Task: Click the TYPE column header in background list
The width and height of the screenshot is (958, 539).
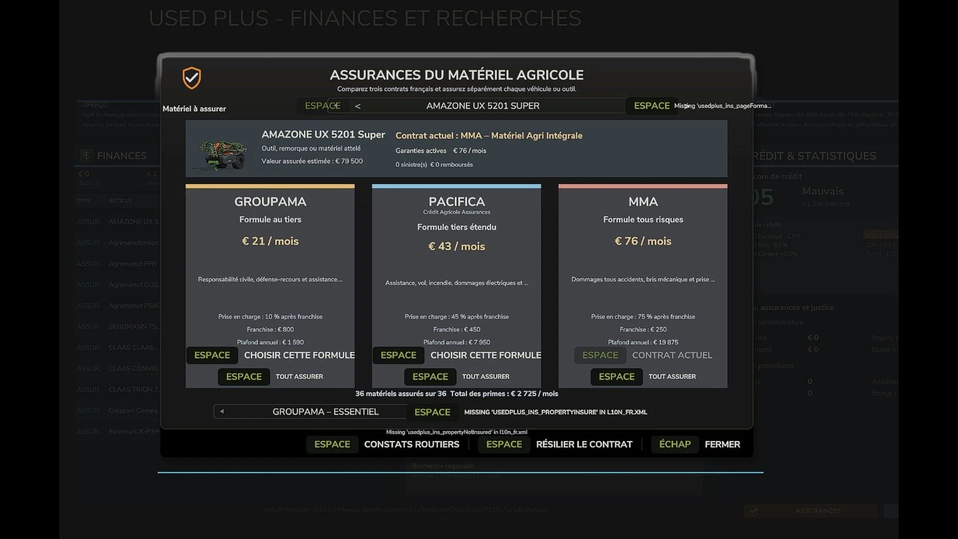Action: point(84,201)
